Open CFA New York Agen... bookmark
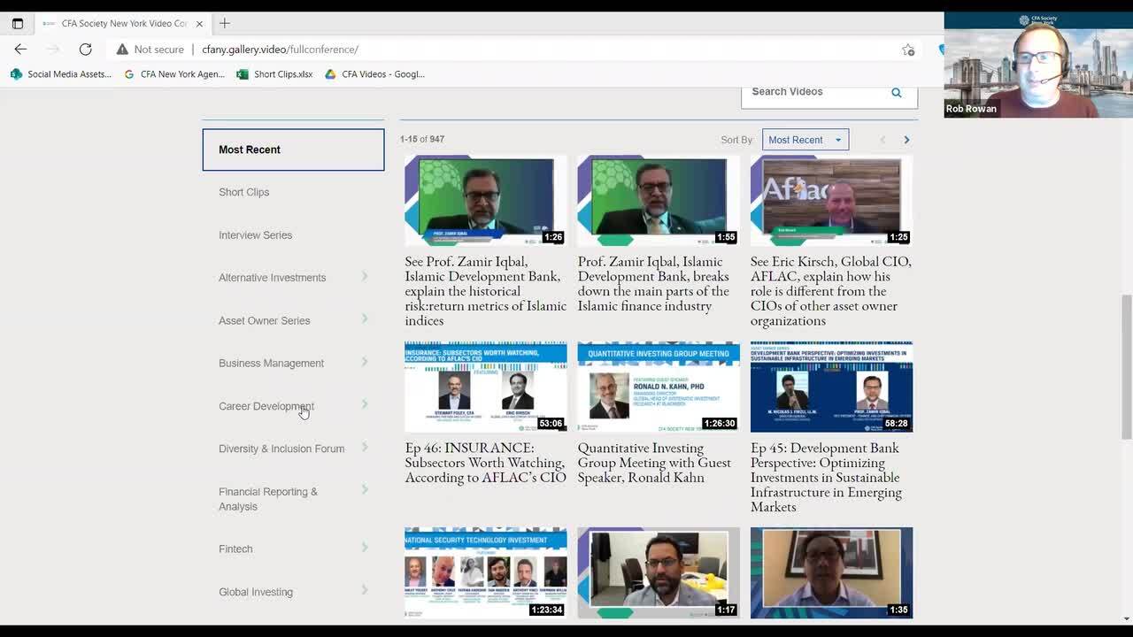The height and width of the screenshot is (637, 1133). (x=174, y=74)
